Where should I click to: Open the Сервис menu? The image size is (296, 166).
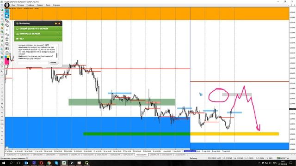tap(40, 5)
